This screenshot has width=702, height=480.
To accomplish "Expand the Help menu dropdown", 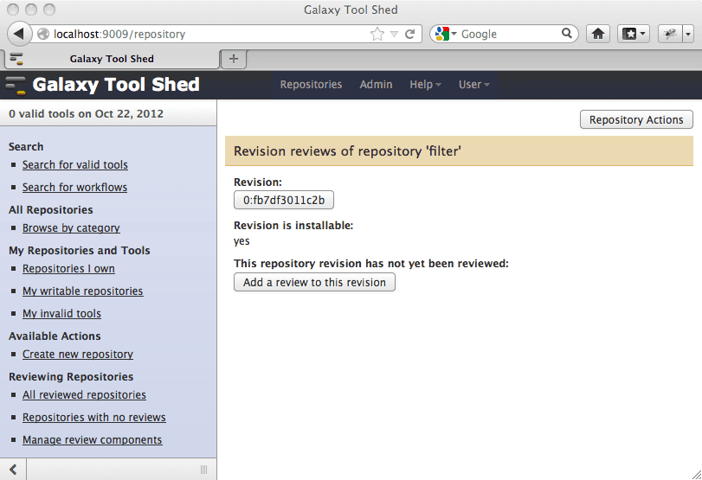I will [x=425, y=85].
